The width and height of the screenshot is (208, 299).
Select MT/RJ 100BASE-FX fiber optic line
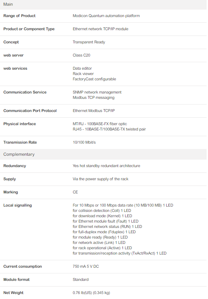coord(100,124)
